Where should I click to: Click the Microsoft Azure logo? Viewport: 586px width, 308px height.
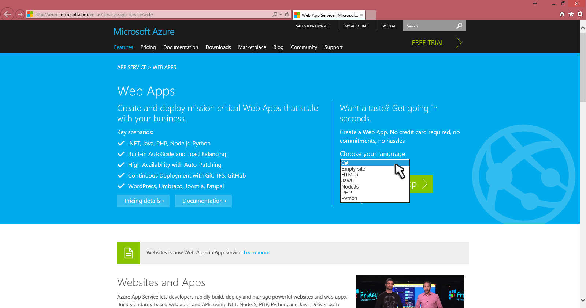144,32
